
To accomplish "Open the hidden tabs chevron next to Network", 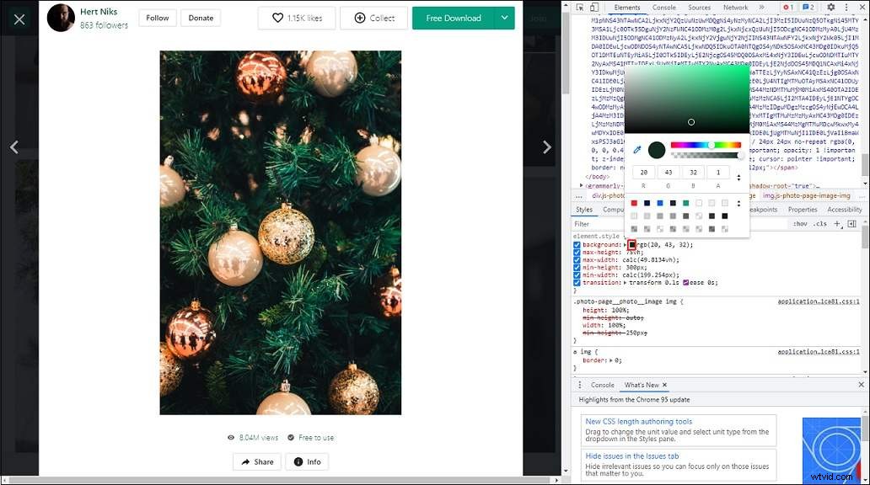I will coord(762,7).
